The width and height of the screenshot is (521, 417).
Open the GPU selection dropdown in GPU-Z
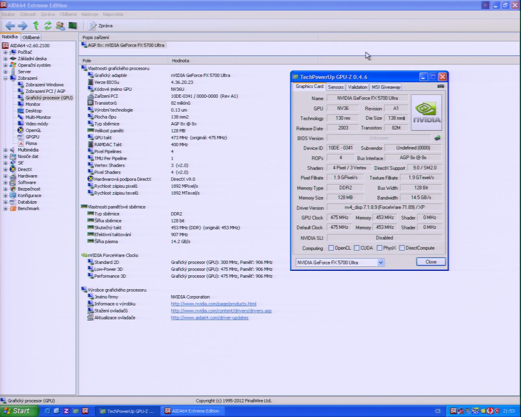pos(381,263)
